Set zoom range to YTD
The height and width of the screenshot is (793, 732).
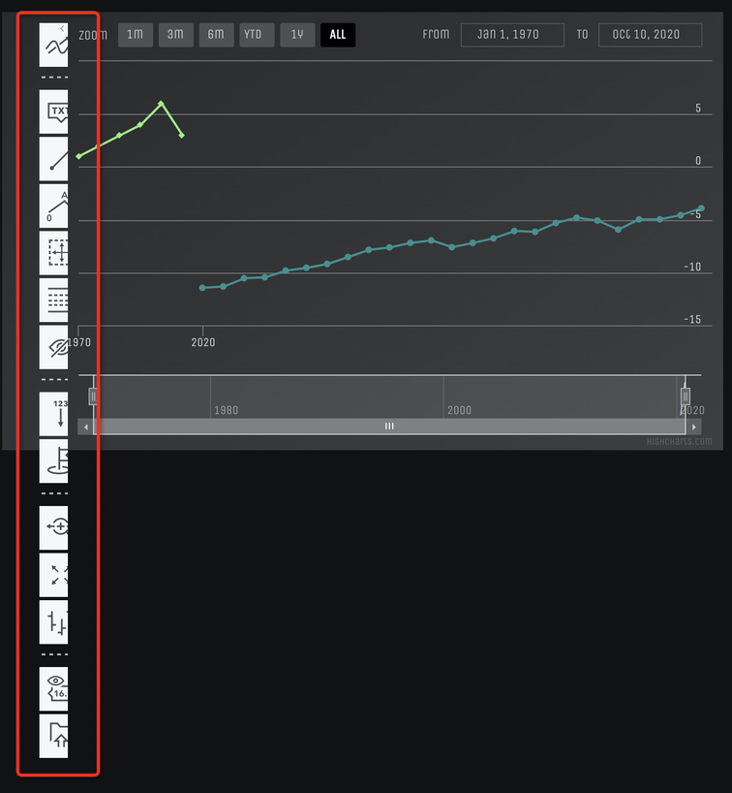(x=252, y=35)
